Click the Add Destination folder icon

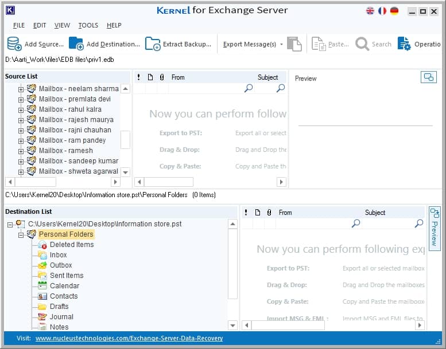tap(76, 44)
